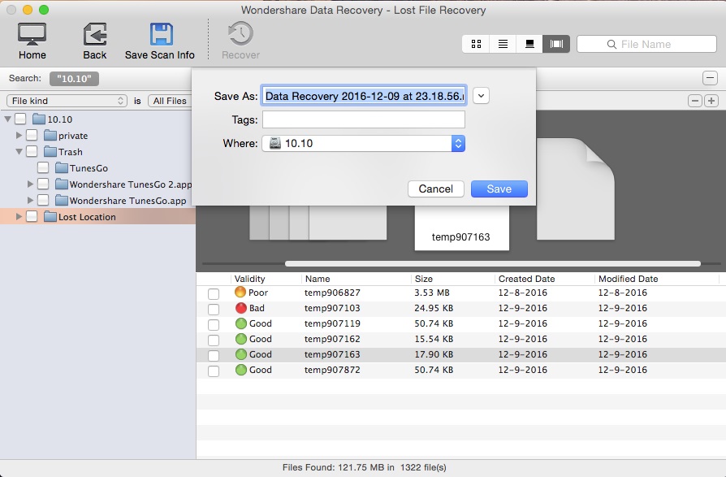Add filter rule with plus button
Viewport: 726px width, 477px height.
click(x=711, y=101)
